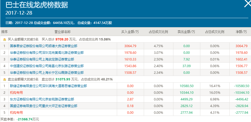
Task: Select net amount cell -10580.50
Action: coord(241,86)
